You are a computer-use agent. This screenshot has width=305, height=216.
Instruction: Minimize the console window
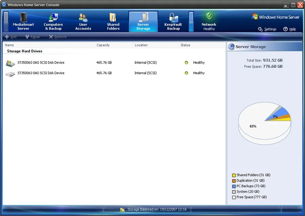click(286, 5)
